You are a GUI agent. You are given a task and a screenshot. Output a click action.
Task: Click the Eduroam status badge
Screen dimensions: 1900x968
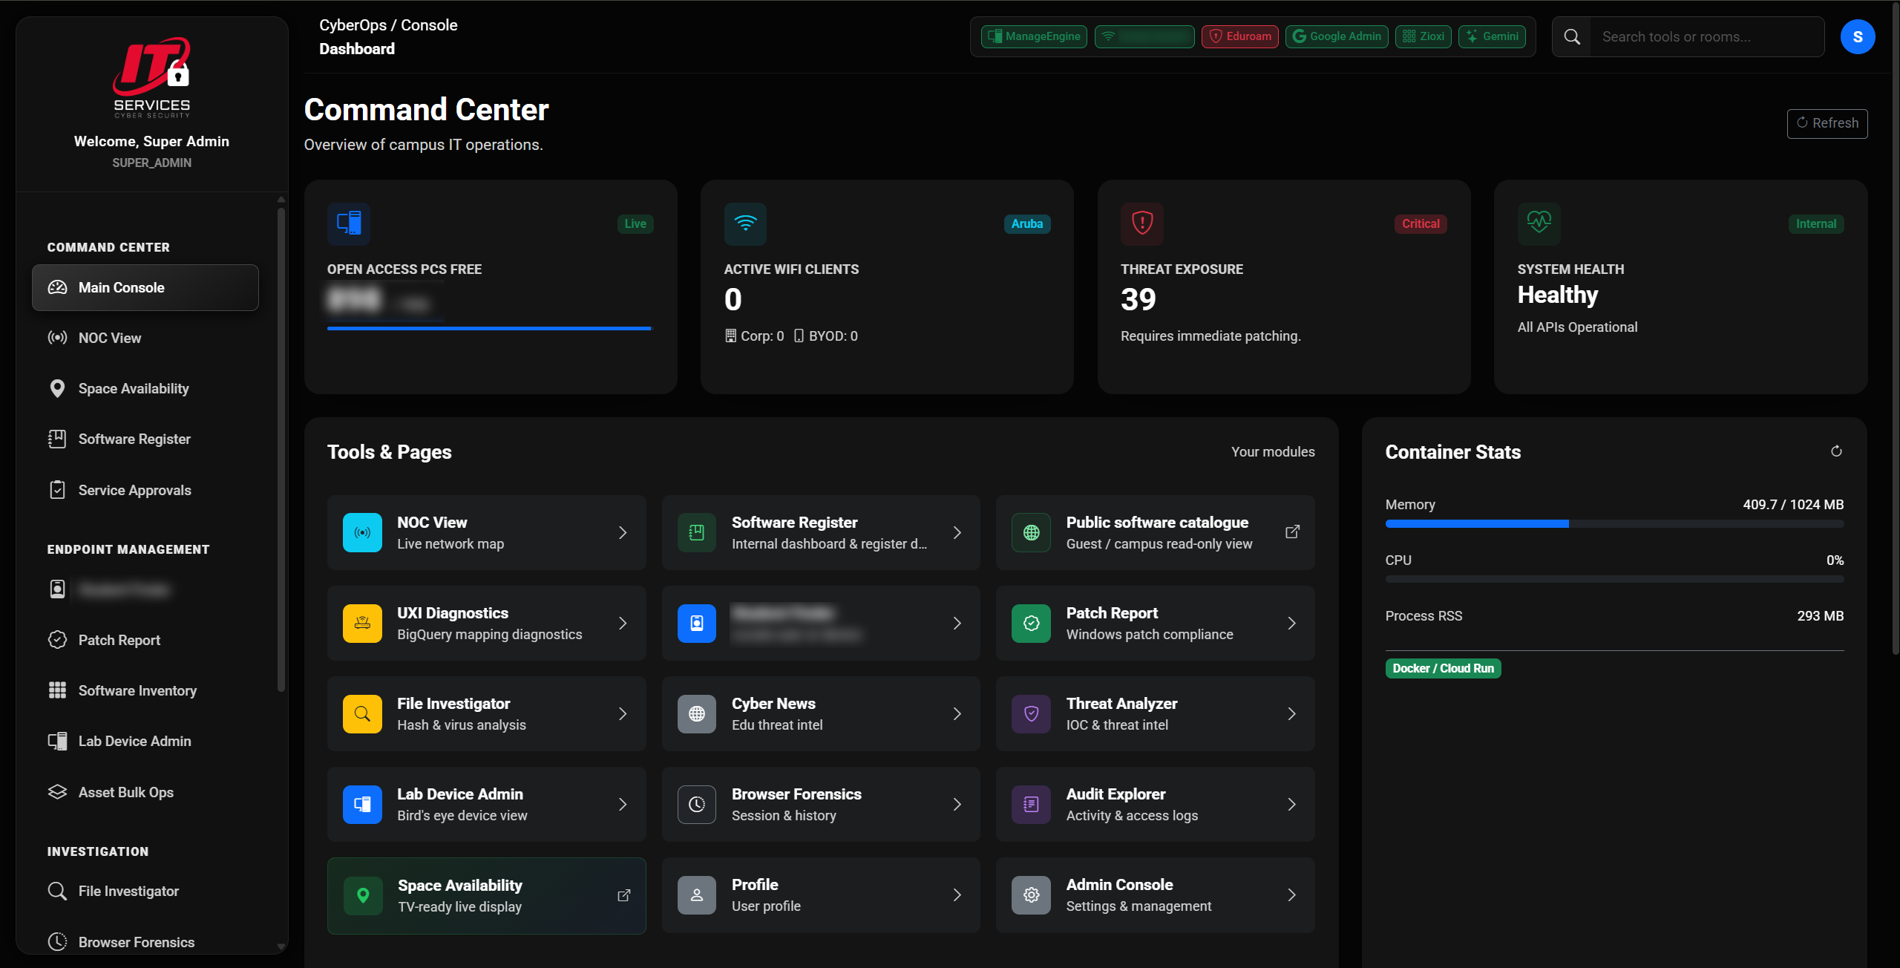coord(1239,36)
